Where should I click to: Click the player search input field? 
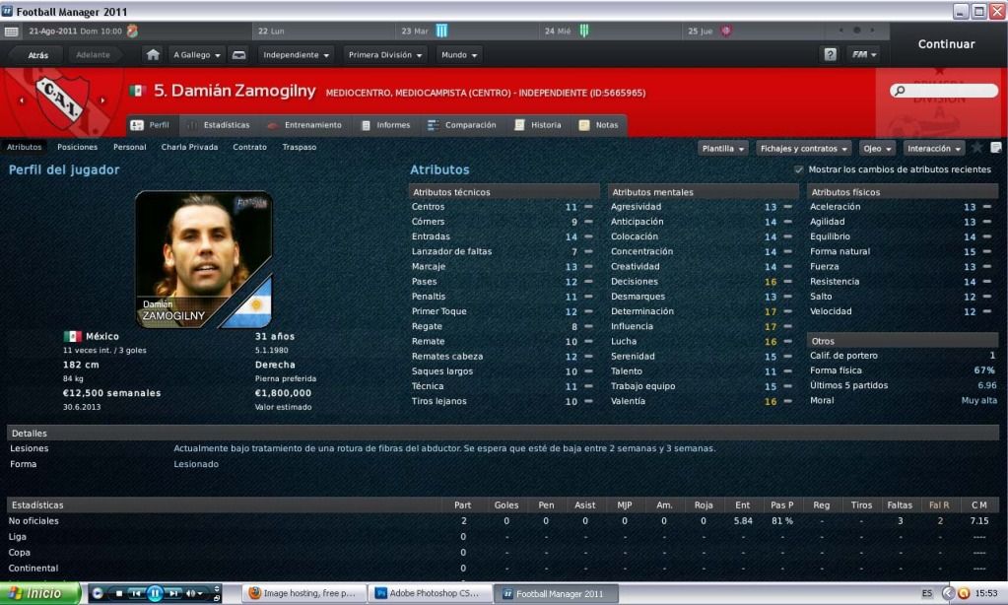pyautogui.click(x=944, y=91)
